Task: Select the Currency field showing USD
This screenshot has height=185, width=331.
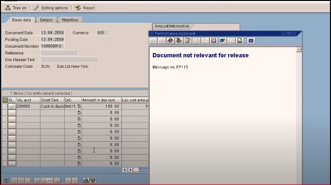Action: point(103,32)
